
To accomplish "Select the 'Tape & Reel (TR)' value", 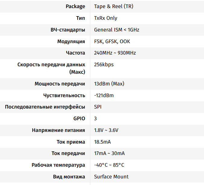I will 112,6.
